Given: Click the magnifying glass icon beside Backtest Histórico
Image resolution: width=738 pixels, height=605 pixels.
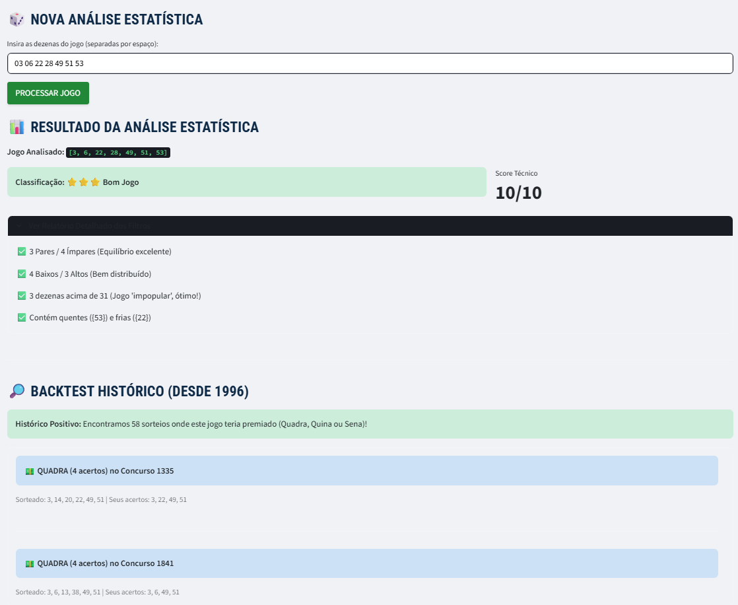Looking at the screenshot, I should [17, 391].
